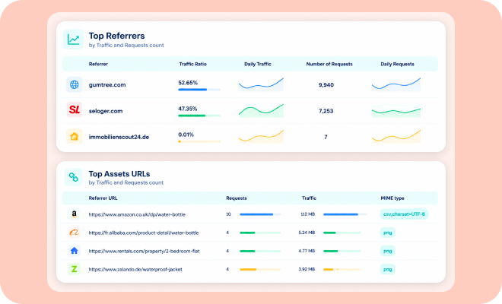Click the Top Referrers heading
The width and height of the screenshot is (502, 304).
pyautogui.click(x=116, y=36)
